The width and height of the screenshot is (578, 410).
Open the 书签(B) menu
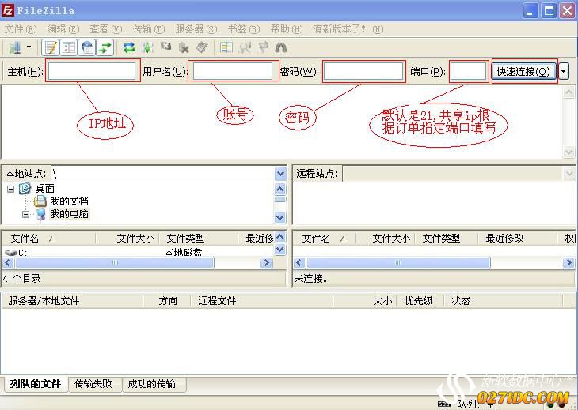pos(243,29)
